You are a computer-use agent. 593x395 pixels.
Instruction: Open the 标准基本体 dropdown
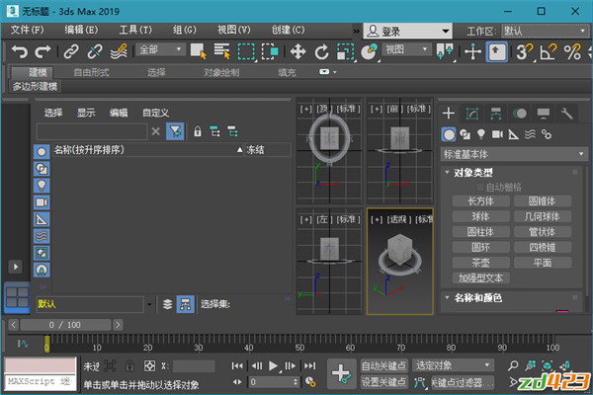coord(514,154)
